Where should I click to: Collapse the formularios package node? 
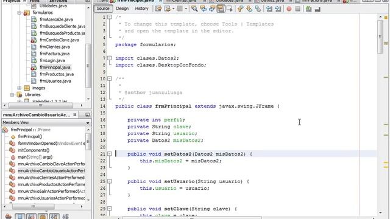19,12
